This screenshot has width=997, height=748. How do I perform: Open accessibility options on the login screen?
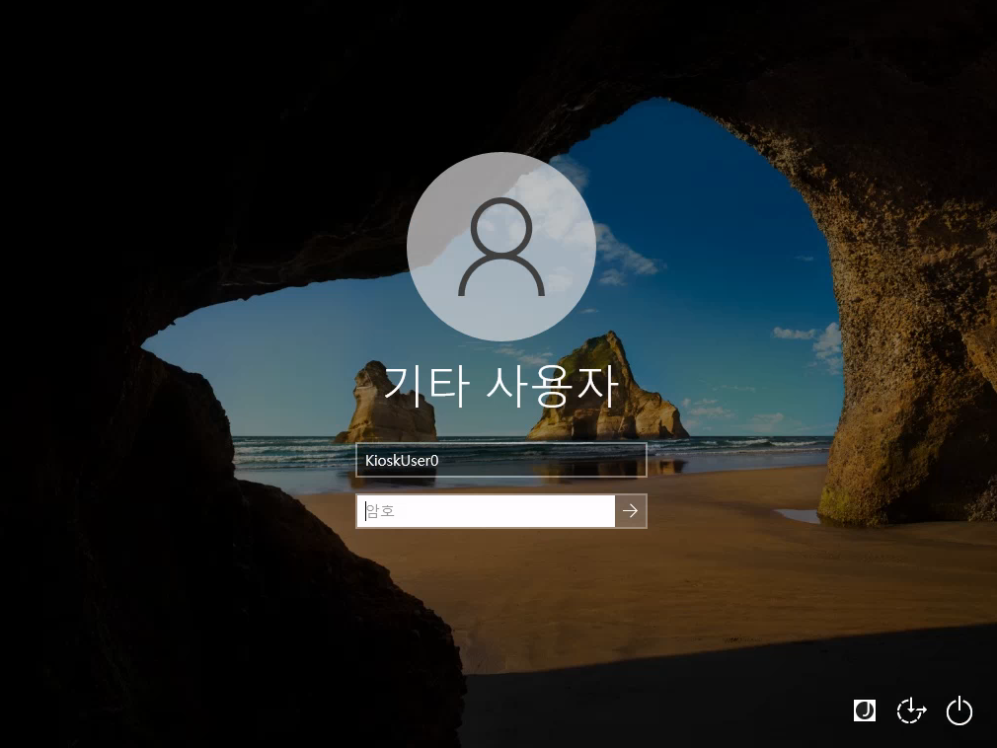911,711
